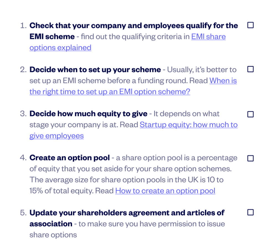Tick the checkbox next to step 2
The image size is (277, 250).
(250, 69)
